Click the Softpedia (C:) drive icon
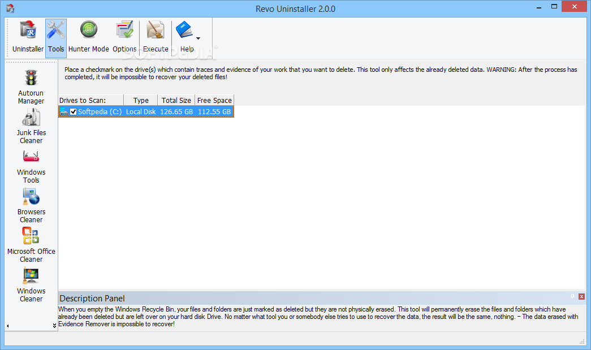Screen dimensions: 591x350 [64, 112]
